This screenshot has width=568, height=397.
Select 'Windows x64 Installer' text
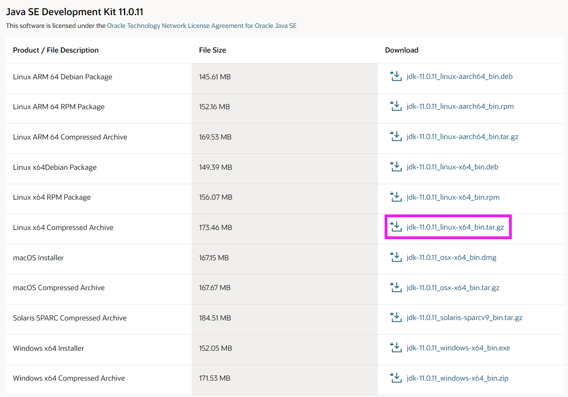pyautogui.click(x=49, y=348)
